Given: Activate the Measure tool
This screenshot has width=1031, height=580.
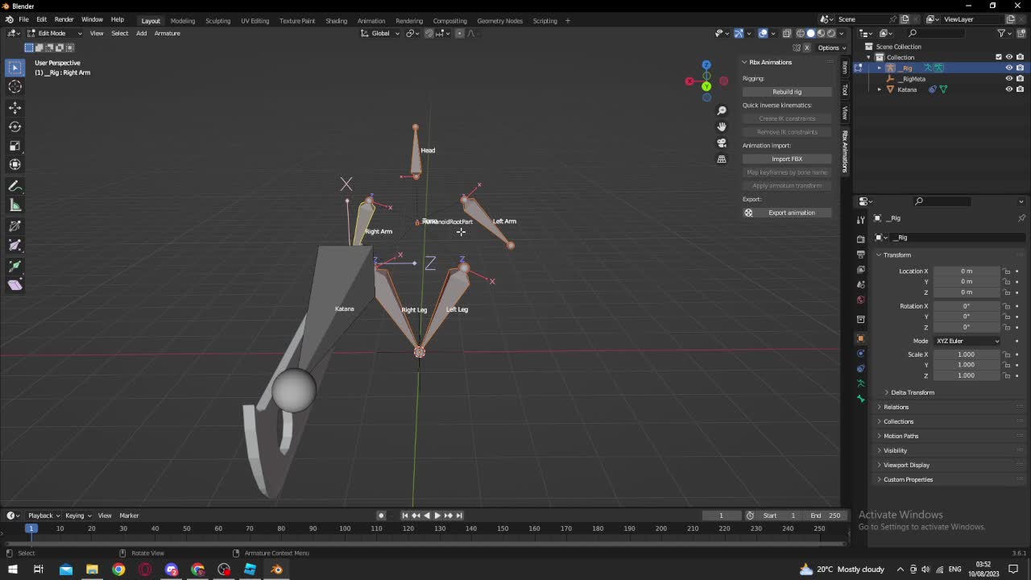Looking at the screenshot, I should (x=14, y=204).
